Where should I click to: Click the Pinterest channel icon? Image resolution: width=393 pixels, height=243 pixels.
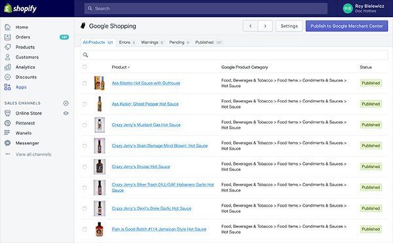7,123
